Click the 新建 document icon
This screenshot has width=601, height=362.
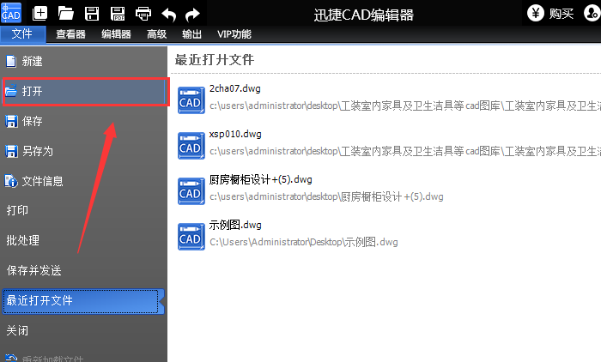pos(10,61)
